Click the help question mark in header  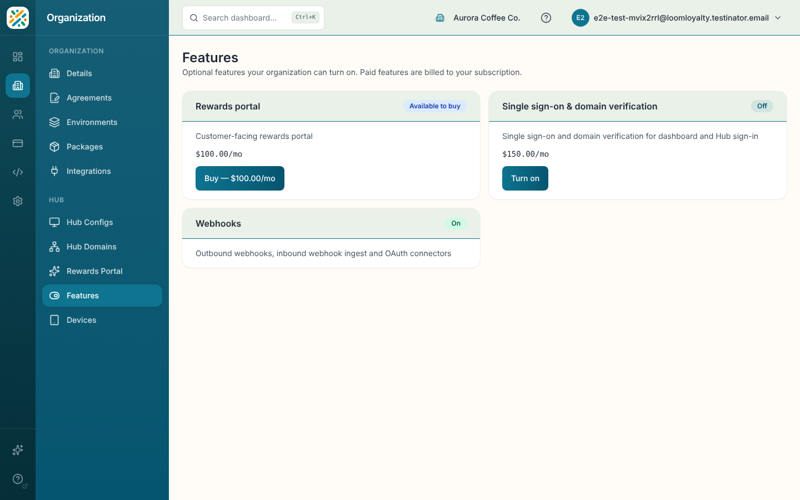click(x=546, y=18)
